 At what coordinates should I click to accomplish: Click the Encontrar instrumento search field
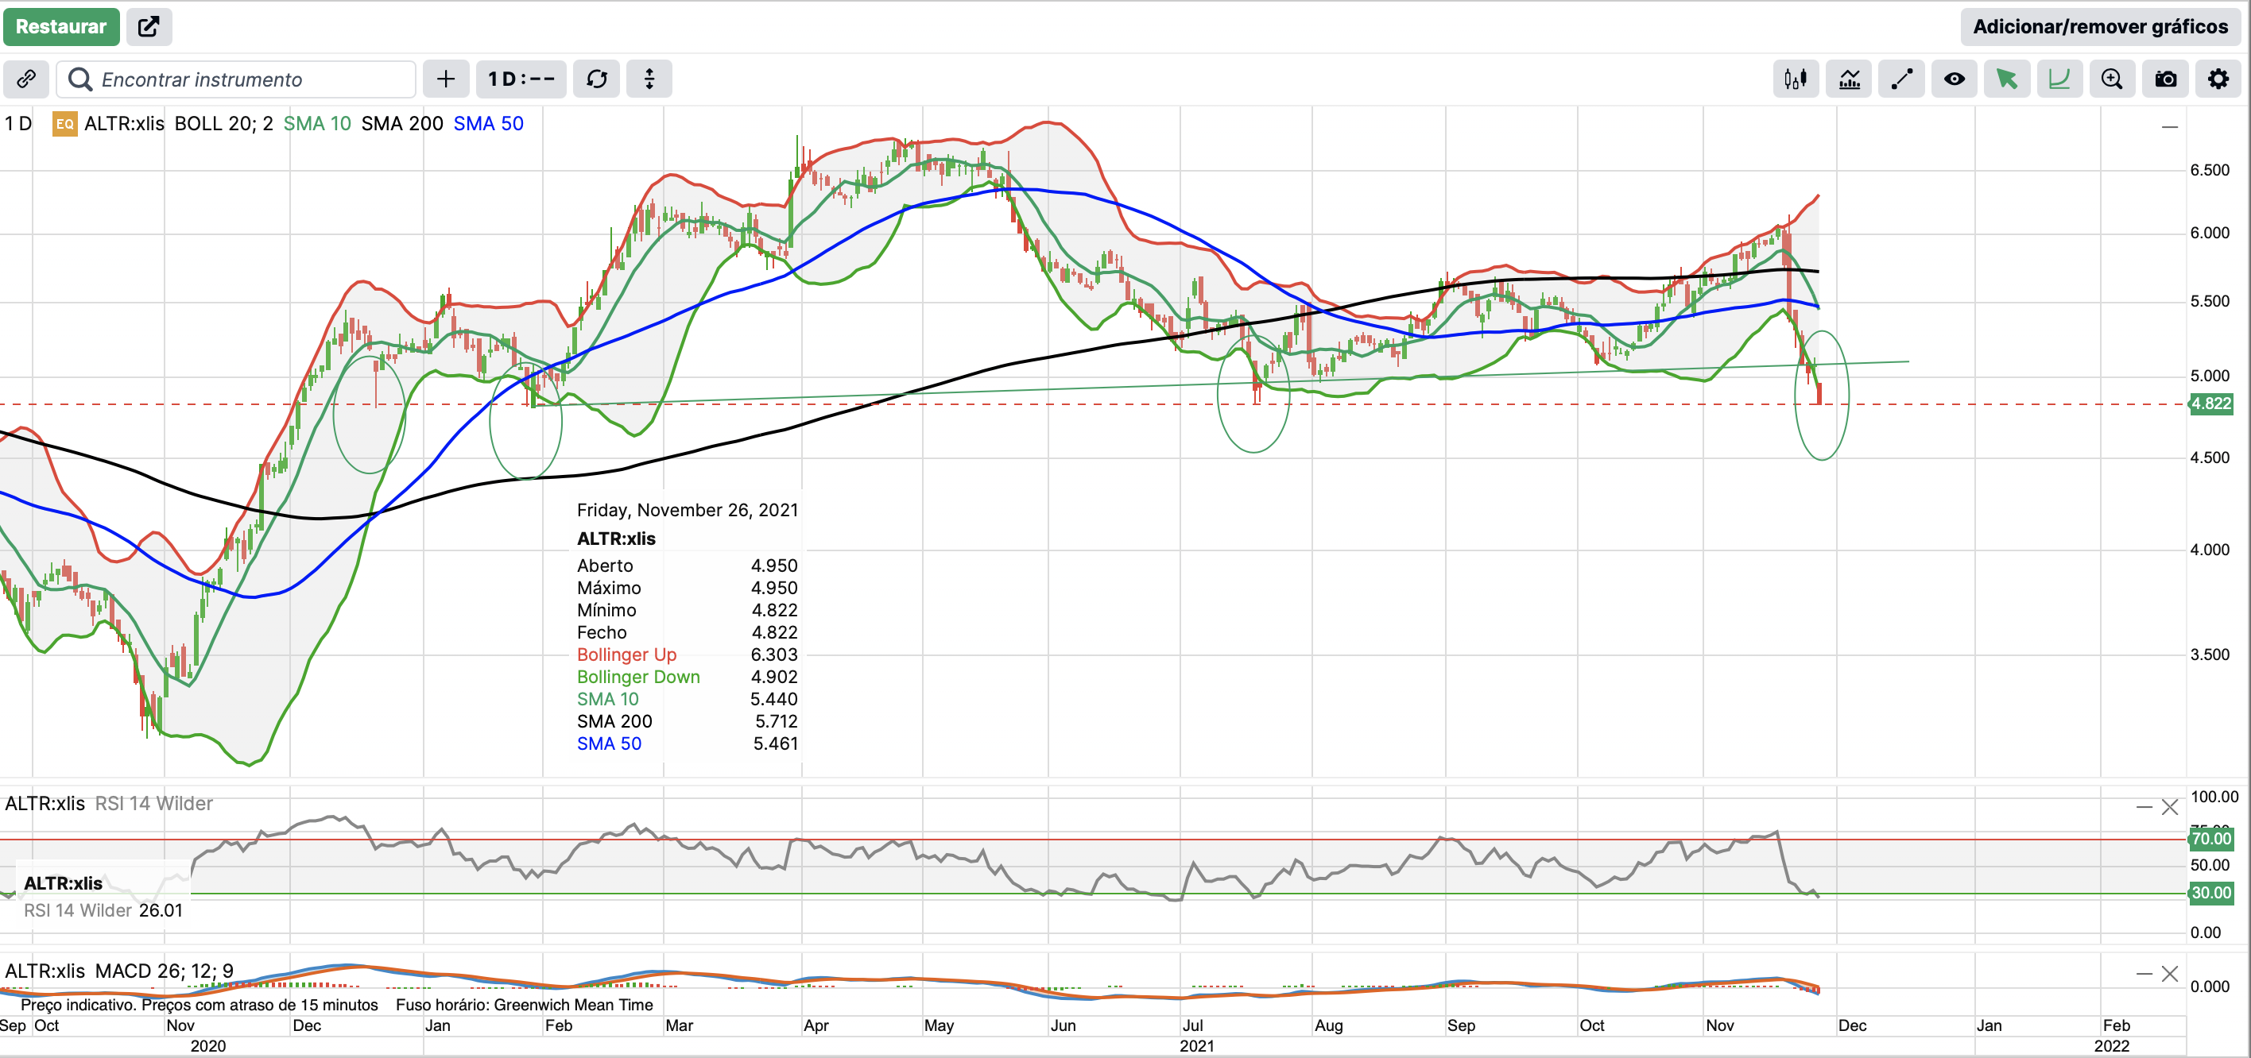236,79
